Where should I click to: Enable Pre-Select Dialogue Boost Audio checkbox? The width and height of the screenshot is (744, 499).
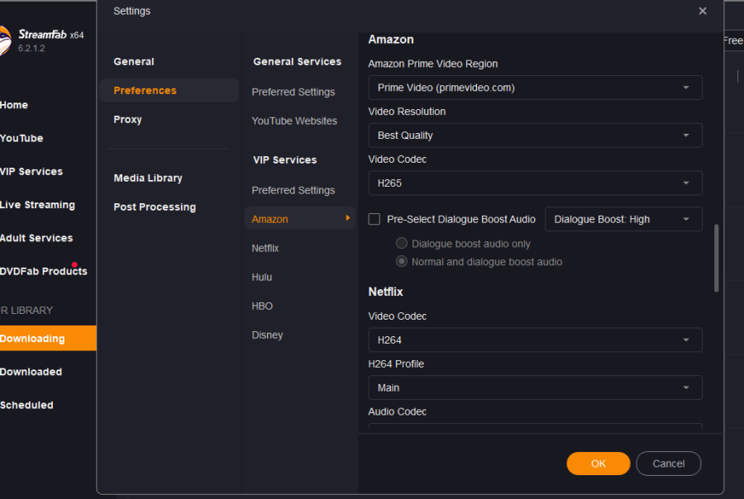(374, 219)
